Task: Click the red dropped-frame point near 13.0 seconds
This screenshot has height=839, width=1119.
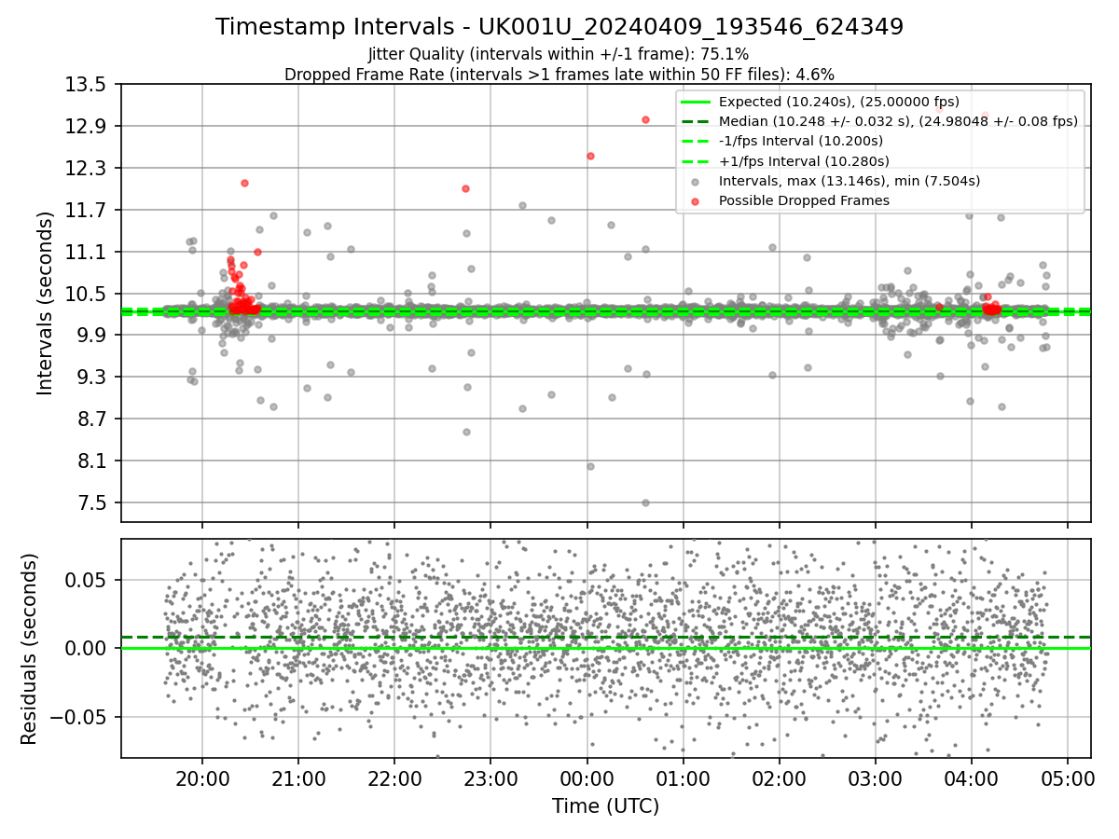Action: tap(645, 119)
